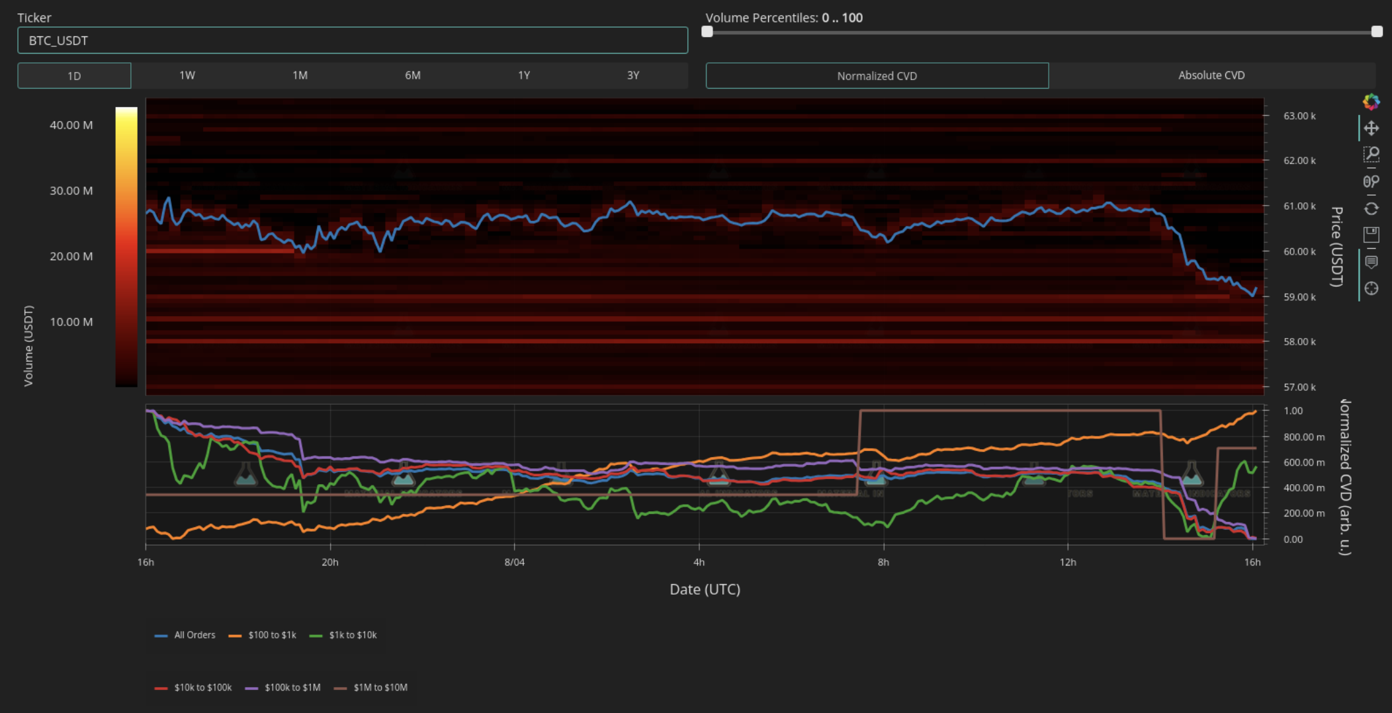1392x713 pixels.
Task: Open the Bokeh logo link
Action: coord(1371,101)
